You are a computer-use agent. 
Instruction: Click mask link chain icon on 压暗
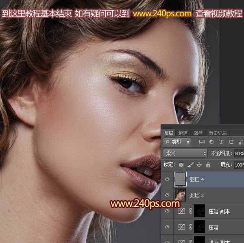191,227
